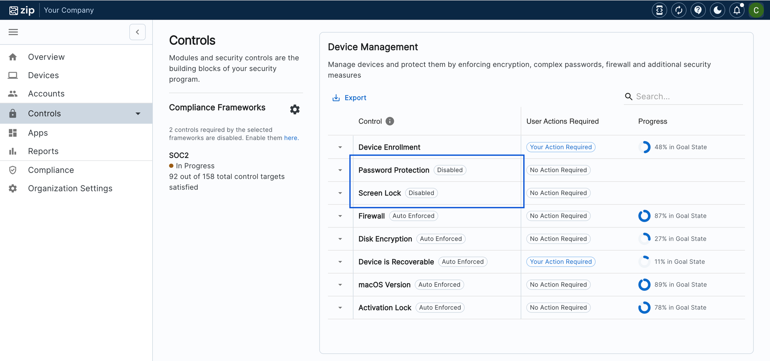This screenshot has width=770, height=361.
Task: Toggle dark mode with the moon icon
Action: pos(717,10)
